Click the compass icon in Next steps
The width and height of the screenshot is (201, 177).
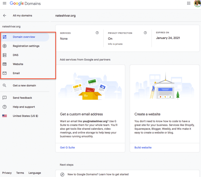point(62,174)
